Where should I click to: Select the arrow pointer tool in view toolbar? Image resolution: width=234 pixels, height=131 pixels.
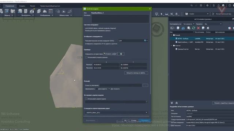(x=162, y=14)
